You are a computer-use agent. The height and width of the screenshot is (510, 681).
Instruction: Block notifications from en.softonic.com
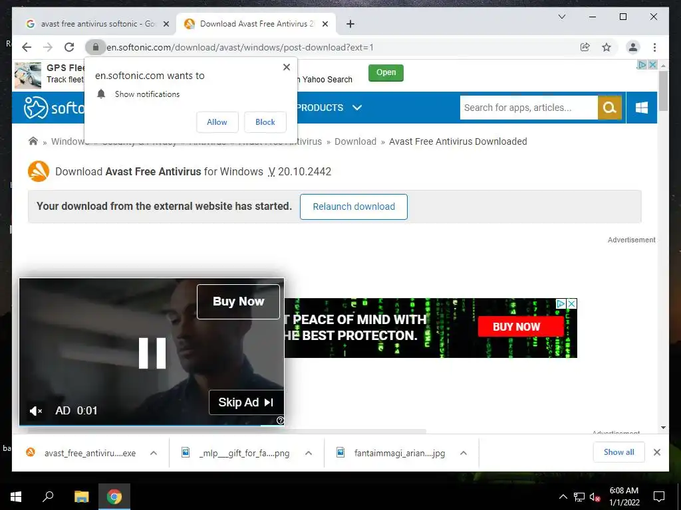(265, 122)
